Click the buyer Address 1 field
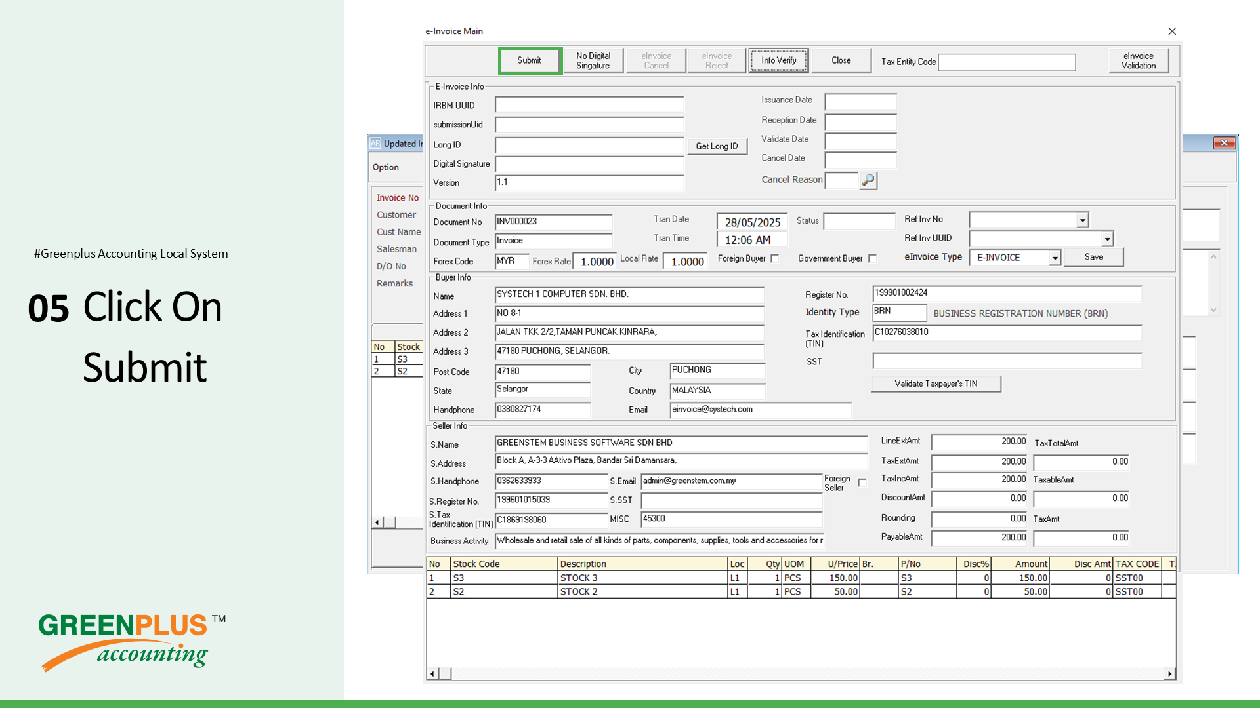Image resolution: width=1260 pixels, height=708 pixels. (x=629, y=314)
